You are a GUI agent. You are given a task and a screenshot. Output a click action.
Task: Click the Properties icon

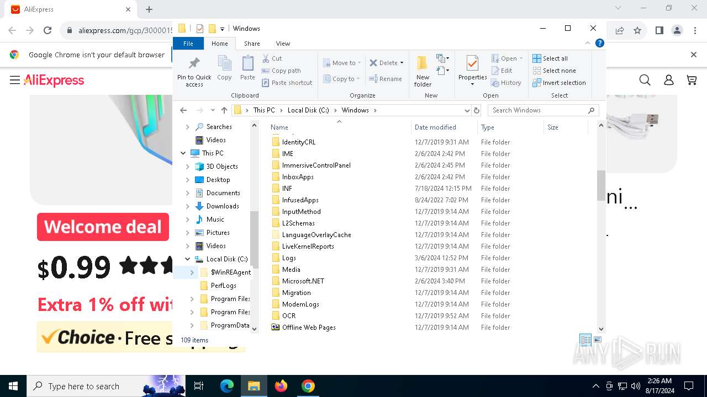coord(472,63)
